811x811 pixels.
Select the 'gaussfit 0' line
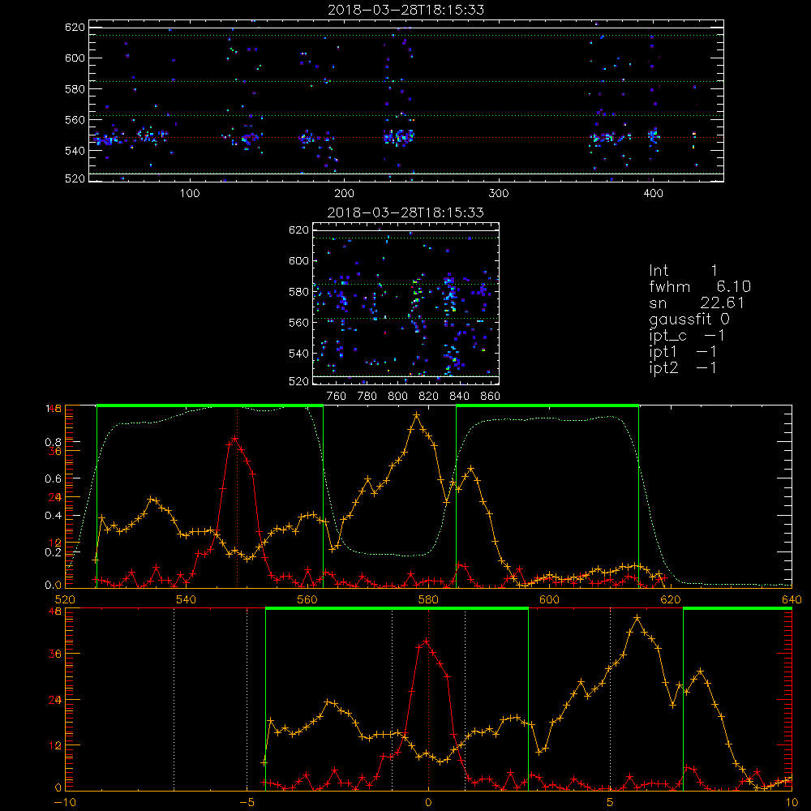pyautogui.click(x=689, y=319)
